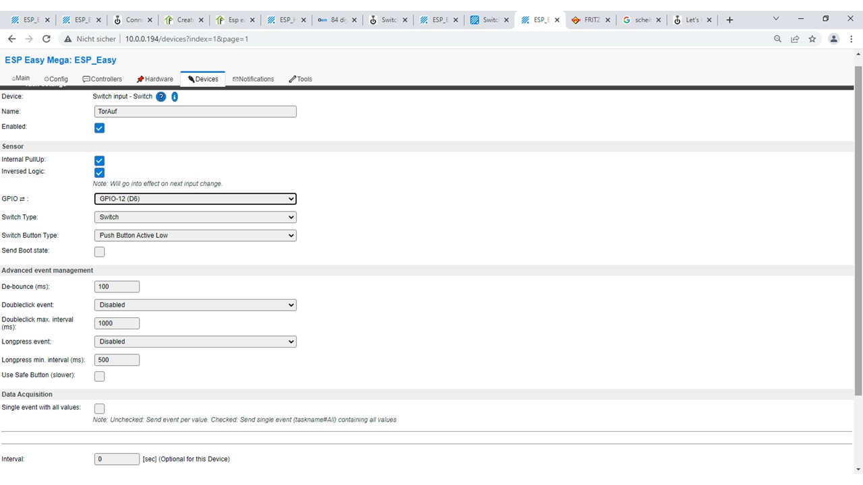The height and width of the screenshot is (485, 863).
Task: Reload the page with the refresh icon
Action: coord(46,39)
